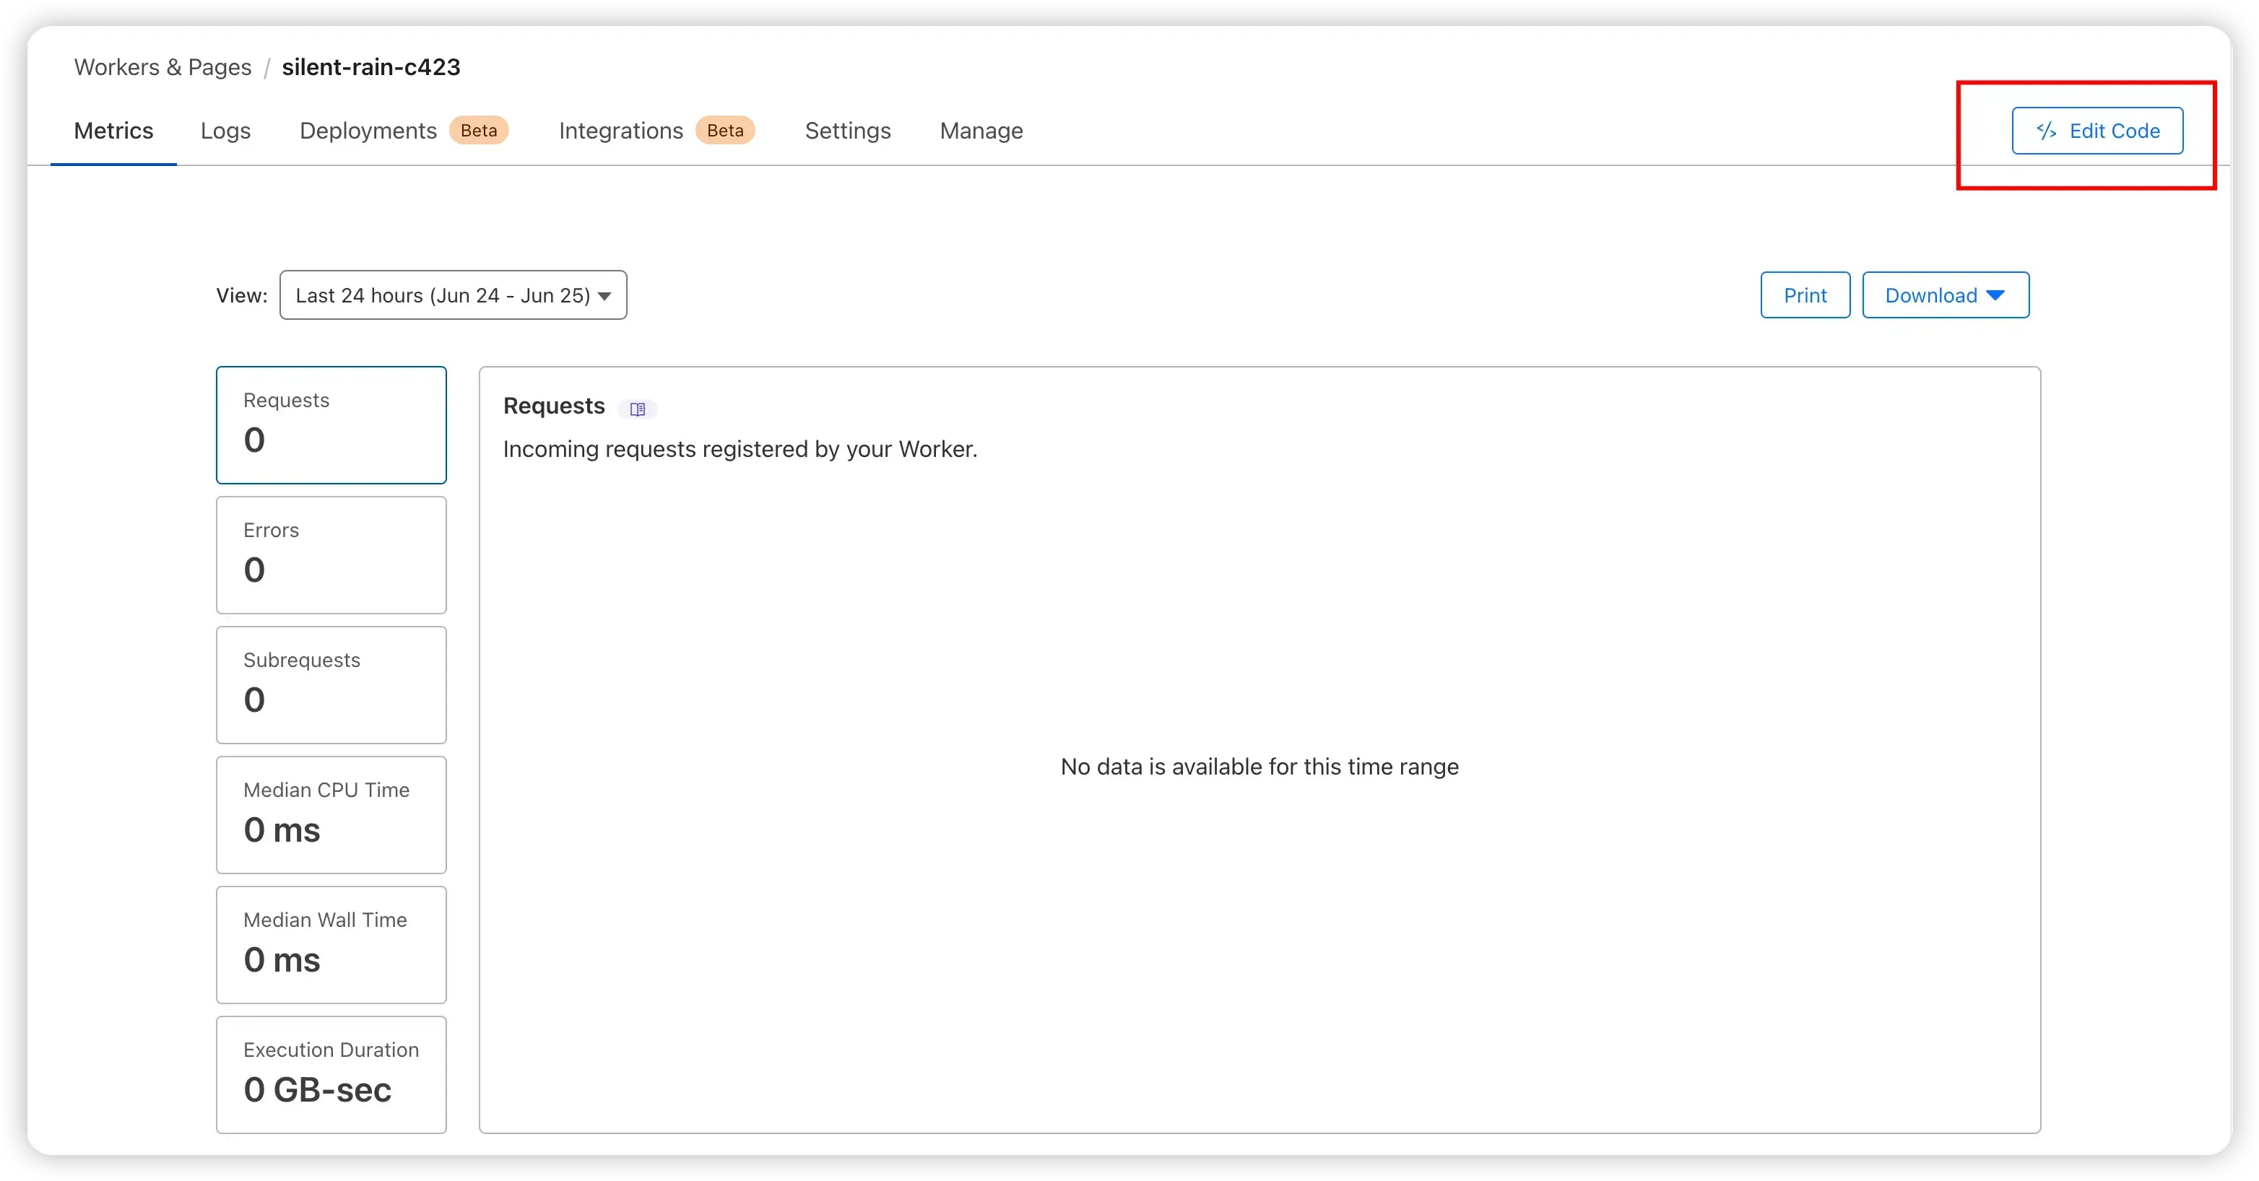Select the Subrequests metric card
This screenshot has height=1181, width=2259.
click(x=331, y=685)
